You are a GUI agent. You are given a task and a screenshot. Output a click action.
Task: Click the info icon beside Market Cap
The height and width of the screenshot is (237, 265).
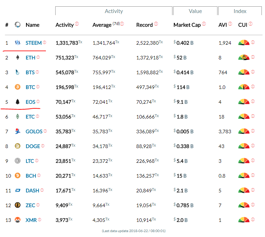pyautogui.click(x=204, y=24)
